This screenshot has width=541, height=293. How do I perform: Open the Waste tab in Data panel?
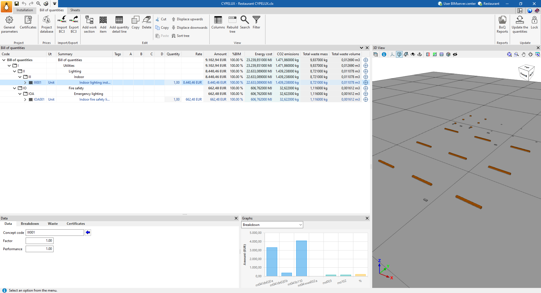coord(53,224)
